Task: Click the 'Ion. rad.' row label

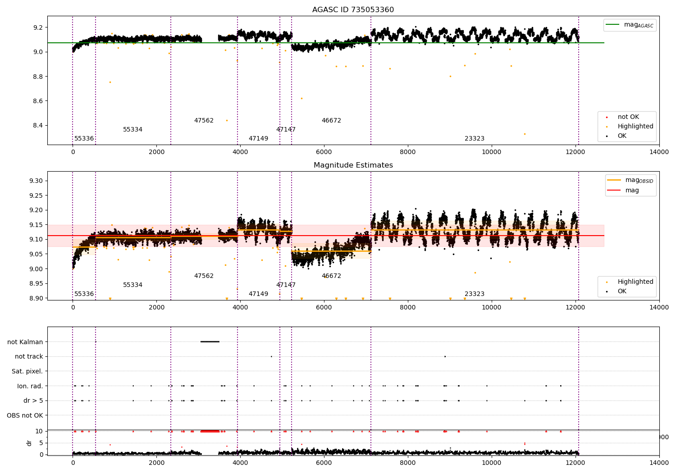Action: tap(30, 387)
